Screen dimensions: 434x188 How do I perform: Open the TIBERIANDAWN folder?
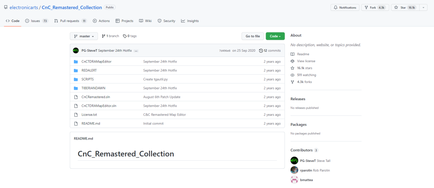pyautogui.click(x=93, y=88)
